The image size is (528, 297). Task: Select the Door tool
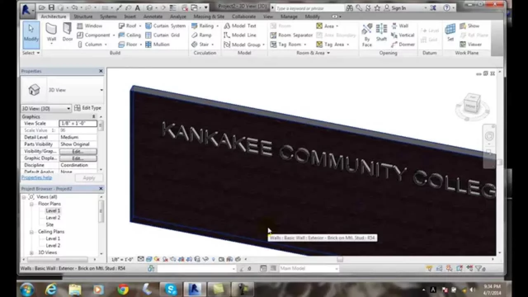(x=67, y=32)
